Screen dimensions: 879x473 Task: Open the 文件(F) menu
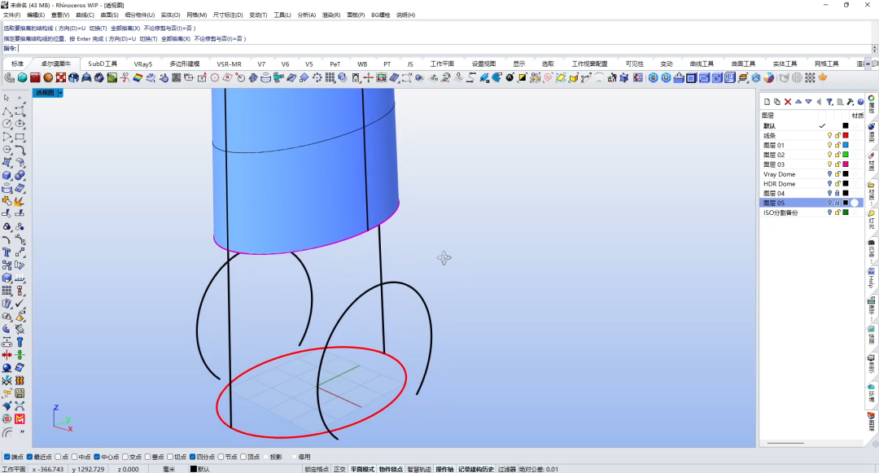point(11,15)
